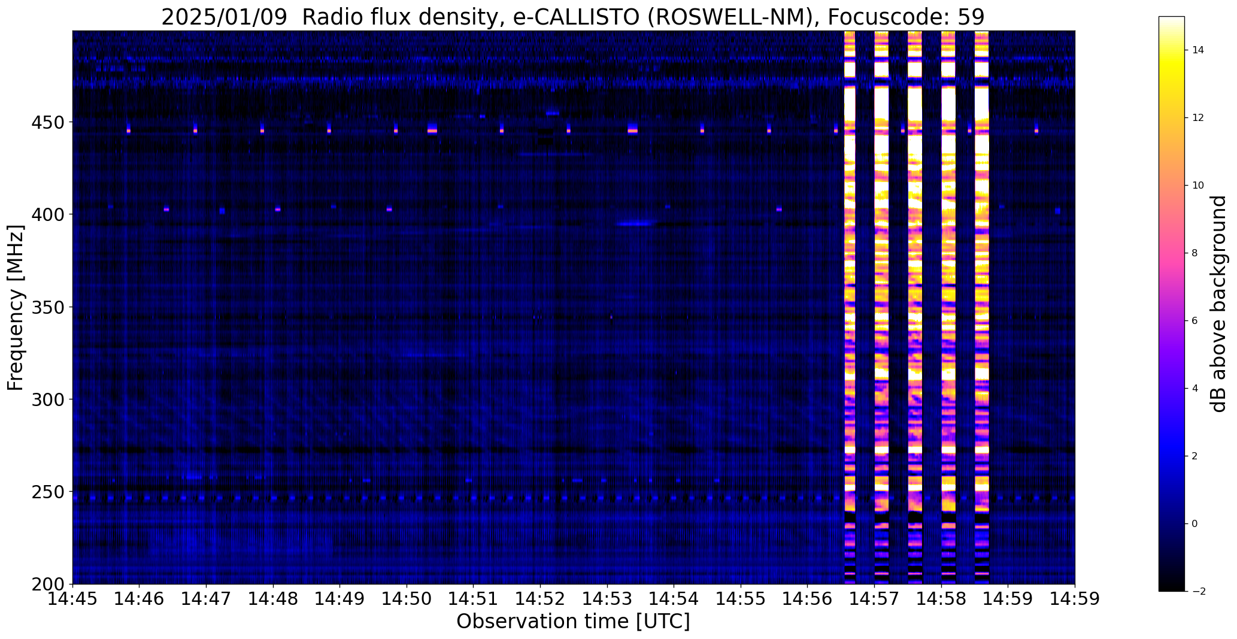Click the colorbar tick value 12
The height and width of the screenshot is (639, 1237).
click(x=1198, y=118)
